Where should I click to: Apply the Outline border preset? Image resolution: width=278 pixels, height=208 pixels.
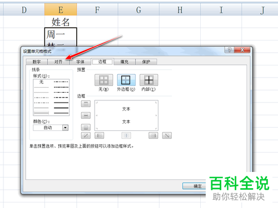click(x=126, y=80)
